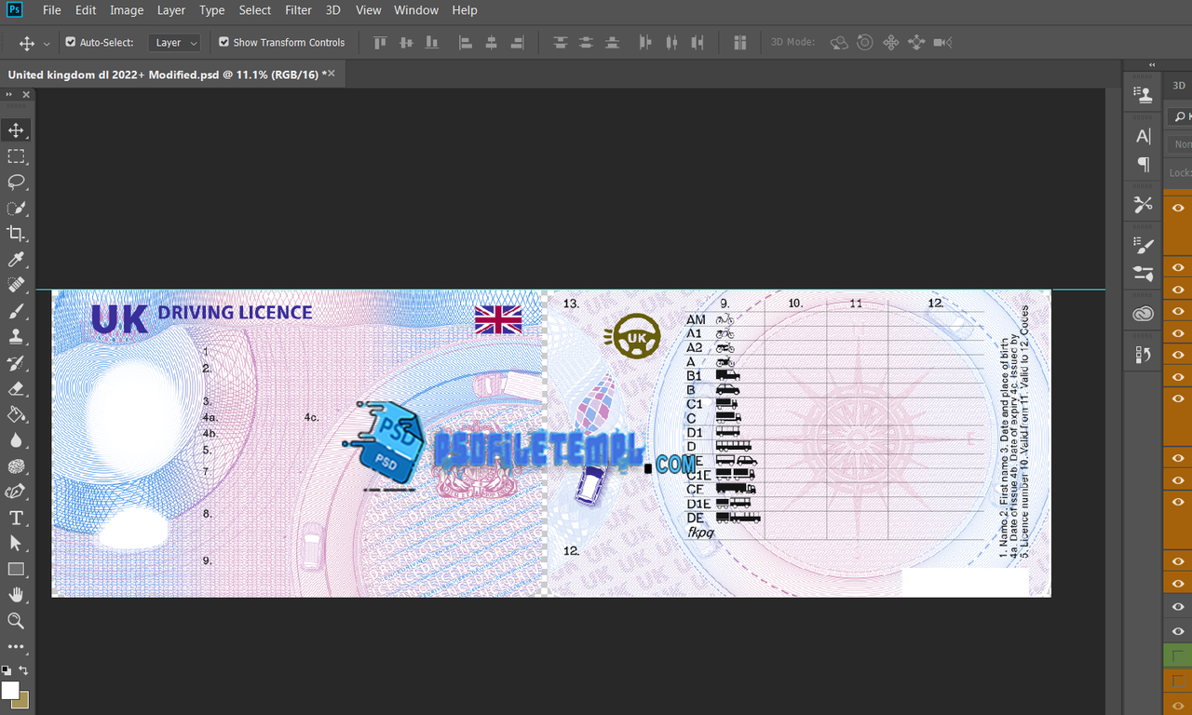The width and height of the screenshot is (1192, 715).
Task: Click the foreground color swatch
Action: click(10, 691)
